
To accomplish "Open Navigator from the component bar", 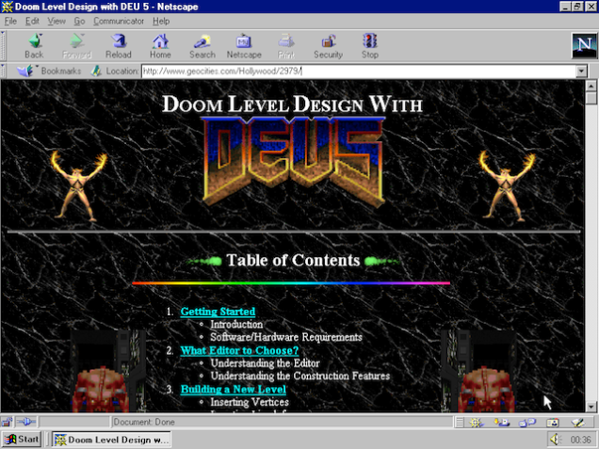I will pyautogui.click(x=476, y=423).
